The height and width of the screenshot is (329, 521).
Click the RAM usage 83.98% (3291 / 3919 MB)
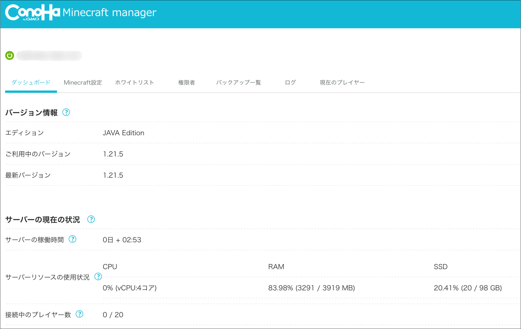point(311,288)
